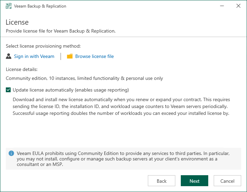Click the Veeam Backup & Replication logo icon
This screenshot has height=192, width=247.
coord(9,6)
